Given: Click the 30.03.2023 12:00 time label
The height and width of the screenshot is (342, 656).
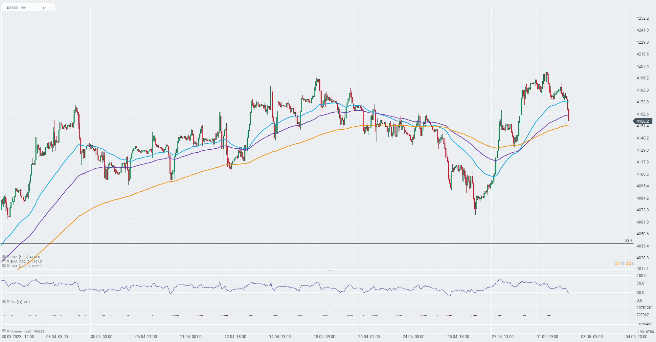Looking at the screenshot, I should click(18, 337).
